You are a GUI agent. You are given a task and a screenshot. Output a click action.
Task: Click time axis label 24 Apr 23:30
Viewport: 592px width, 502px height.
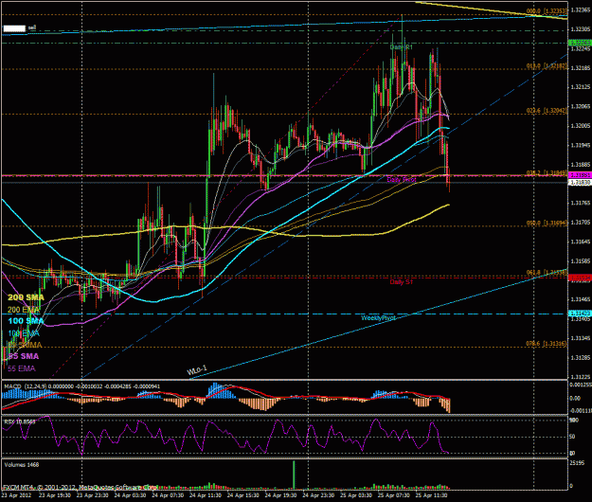click(318, 495)
